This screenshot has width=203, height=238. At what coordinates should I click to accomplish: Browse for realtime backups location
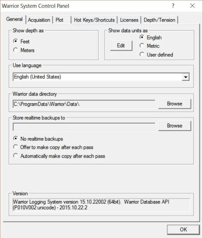175,126
